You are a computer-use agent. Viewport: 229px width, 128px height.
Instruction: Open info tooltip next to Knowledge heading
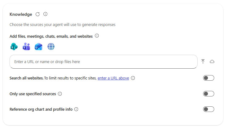(45, 14)
